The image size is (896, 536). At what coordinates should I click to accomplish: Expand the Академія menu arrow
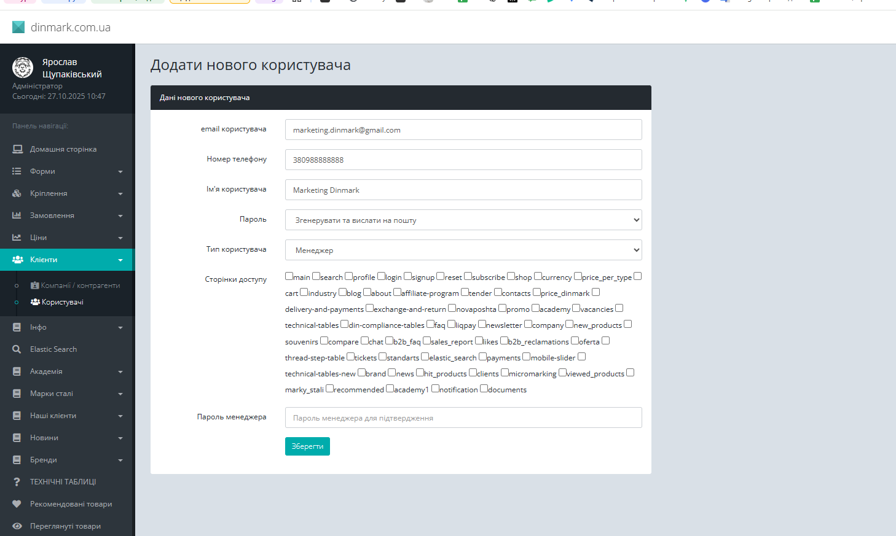(x=120, y=372)
